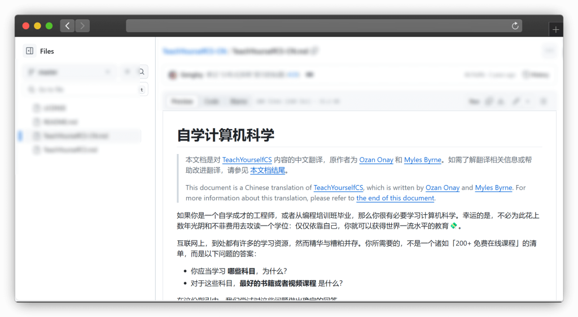
Task: Follow 'the end of this document' link
Action: click(395, 198)
